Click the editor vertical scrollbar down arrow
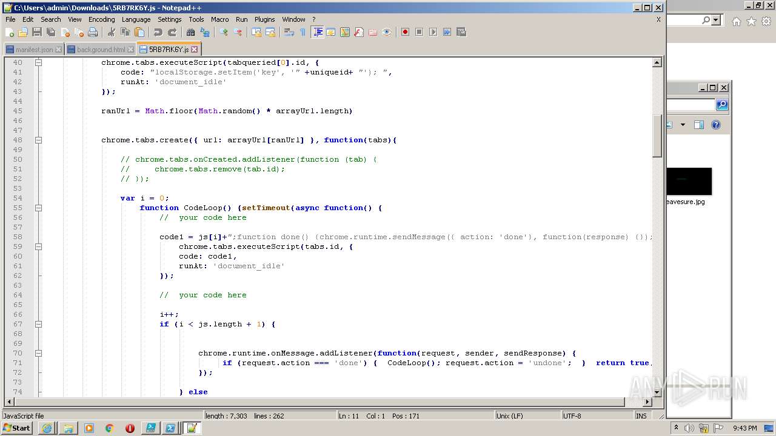Screen dimensions: 776x436 (x=657, y=392)
